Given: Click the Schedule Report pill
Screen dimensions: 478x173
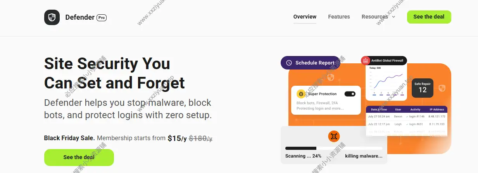Looking at the screenshot, I should tap(311, 63).
